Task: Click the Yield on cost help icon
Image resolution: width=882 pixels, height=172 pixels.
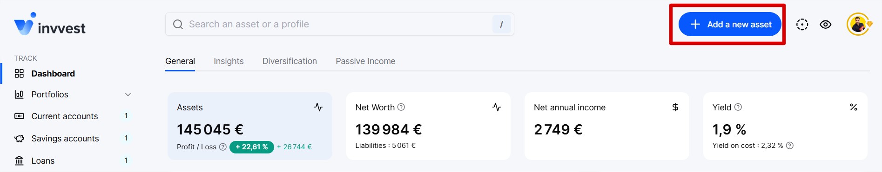Action: click(x=790, y=146)
